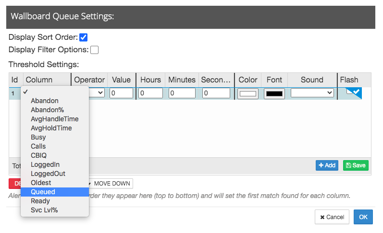Screen dimensions: 383x233
Task: Open the black Font color swatch
Action: click(274, 93)
